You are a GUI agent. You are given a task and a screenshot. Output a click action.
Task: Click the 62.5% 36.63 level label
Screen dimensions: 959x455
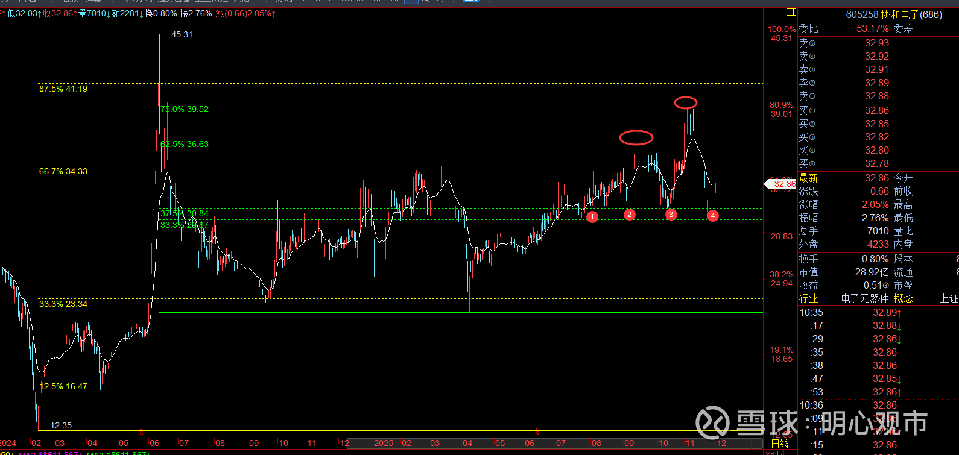(185, 144)
